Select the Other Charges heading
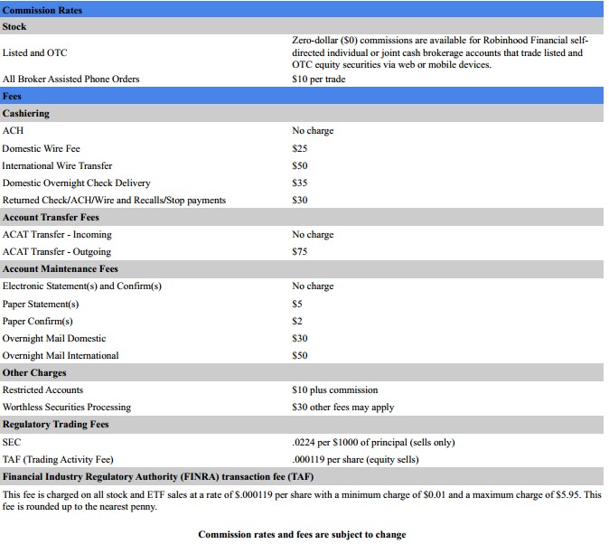609x544 pixels. pyautogui.click(x=34, y=373)
